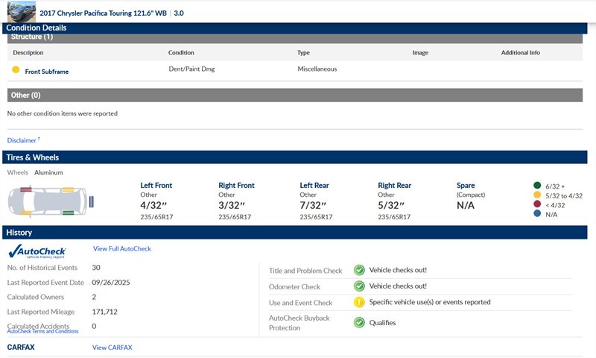Select the History section header

(x=294, y=233)
